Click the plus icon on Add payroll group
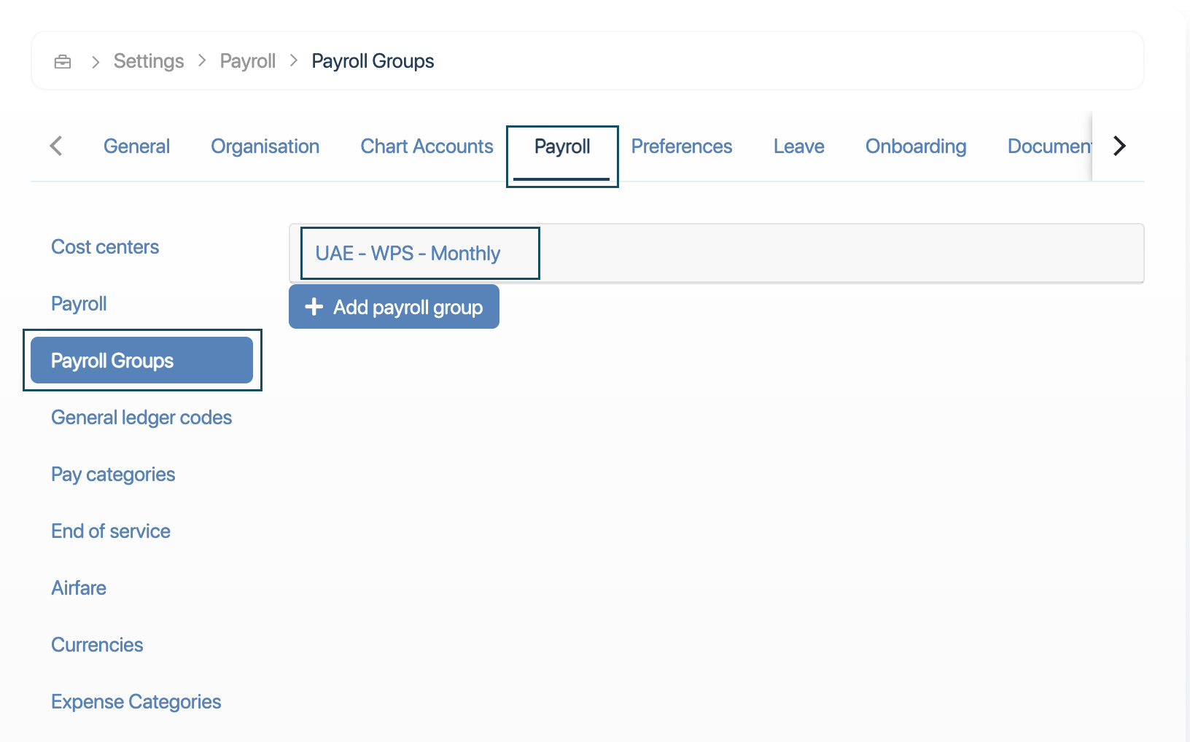This screenshot has width=1190, height=742. pos(314,307)
